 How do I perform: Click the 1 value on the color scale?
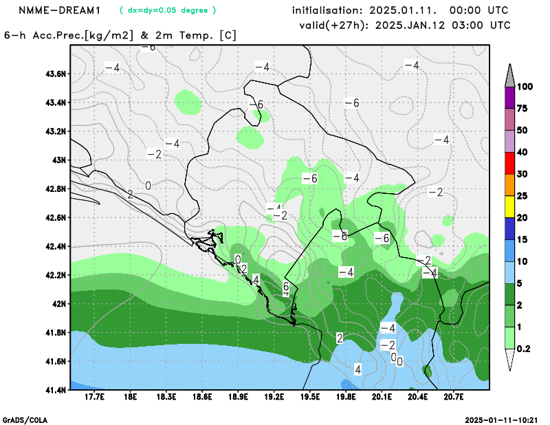point(520,327)
